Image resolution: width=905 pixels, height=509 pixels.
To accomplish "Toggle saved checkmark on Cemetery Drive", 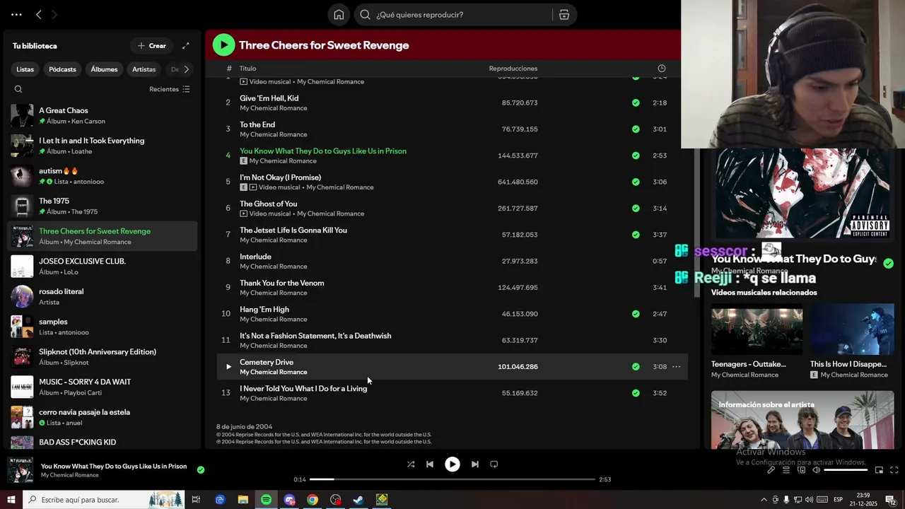I will click(636, 367).
